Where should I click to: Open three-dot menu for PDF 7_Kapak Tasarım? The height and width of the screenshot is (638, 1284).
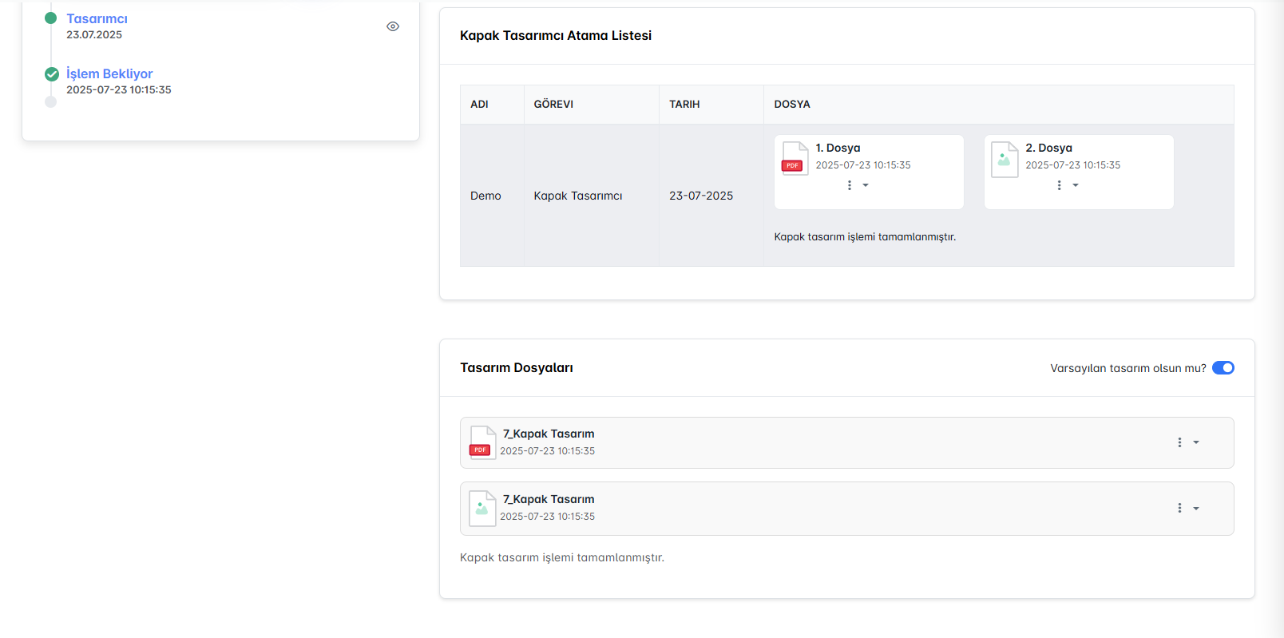[1179, 442]
